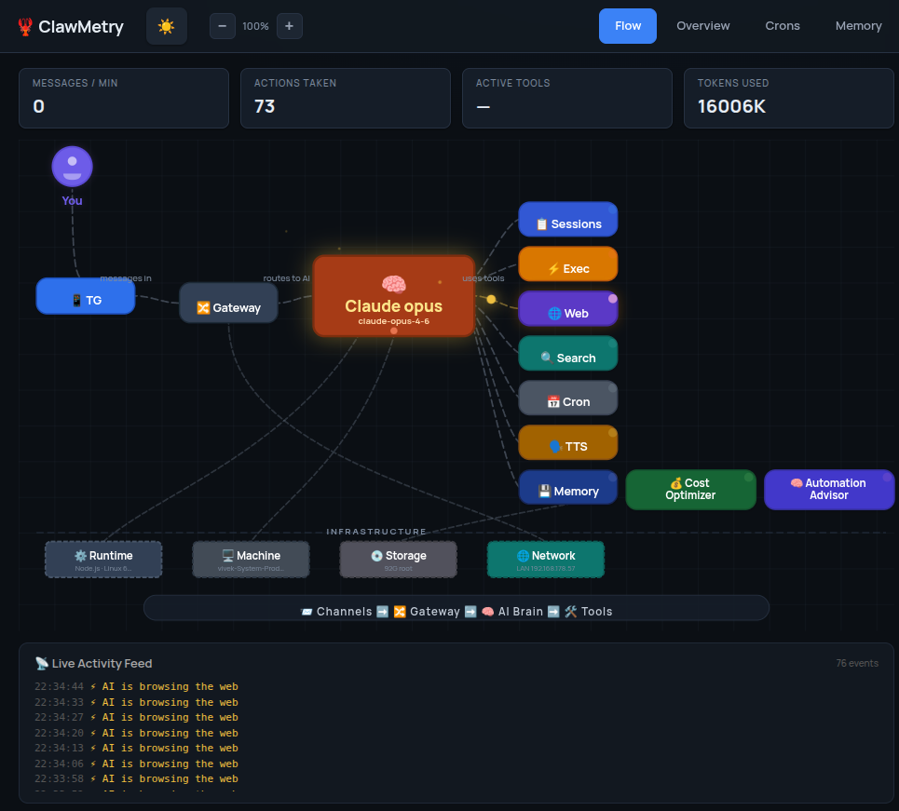Toggle the light theme sun icon

pyautogui.click(x=166, y=26)
